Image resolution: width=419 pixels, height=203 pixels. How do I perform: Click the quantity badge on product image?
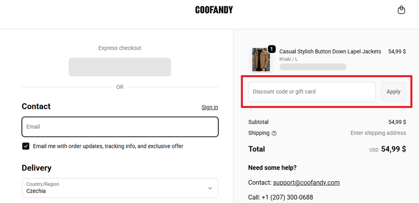click(272, 49)
